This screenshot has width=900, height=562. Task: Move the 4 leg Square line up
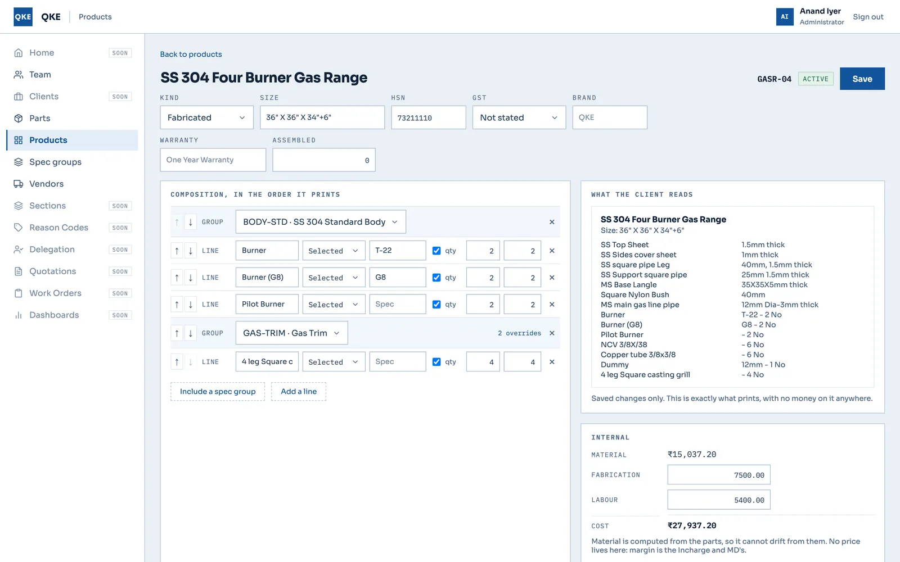click(x=177, y=362)
